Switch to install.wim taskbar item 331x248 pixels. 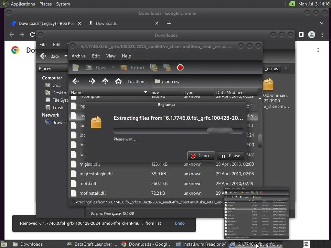(201, 244)
